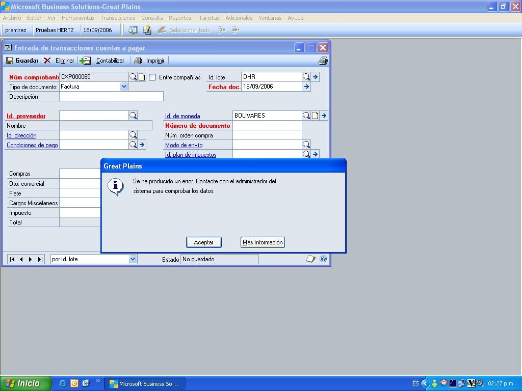Open lookup magnifier for Id. de moneda

coord(306,116)
